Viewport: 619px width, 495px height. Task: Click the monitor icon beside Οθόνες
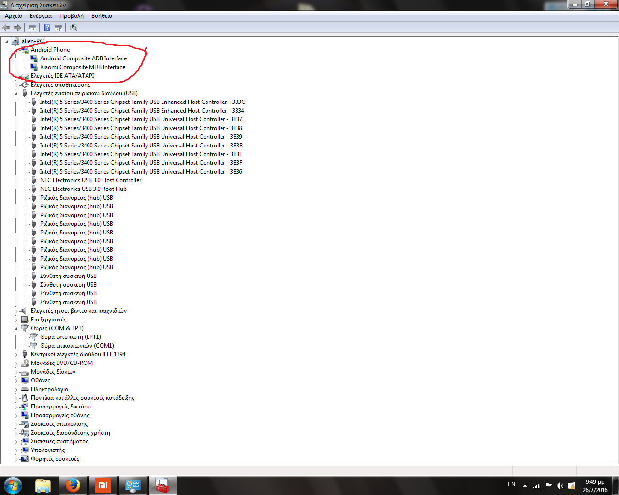25,380
